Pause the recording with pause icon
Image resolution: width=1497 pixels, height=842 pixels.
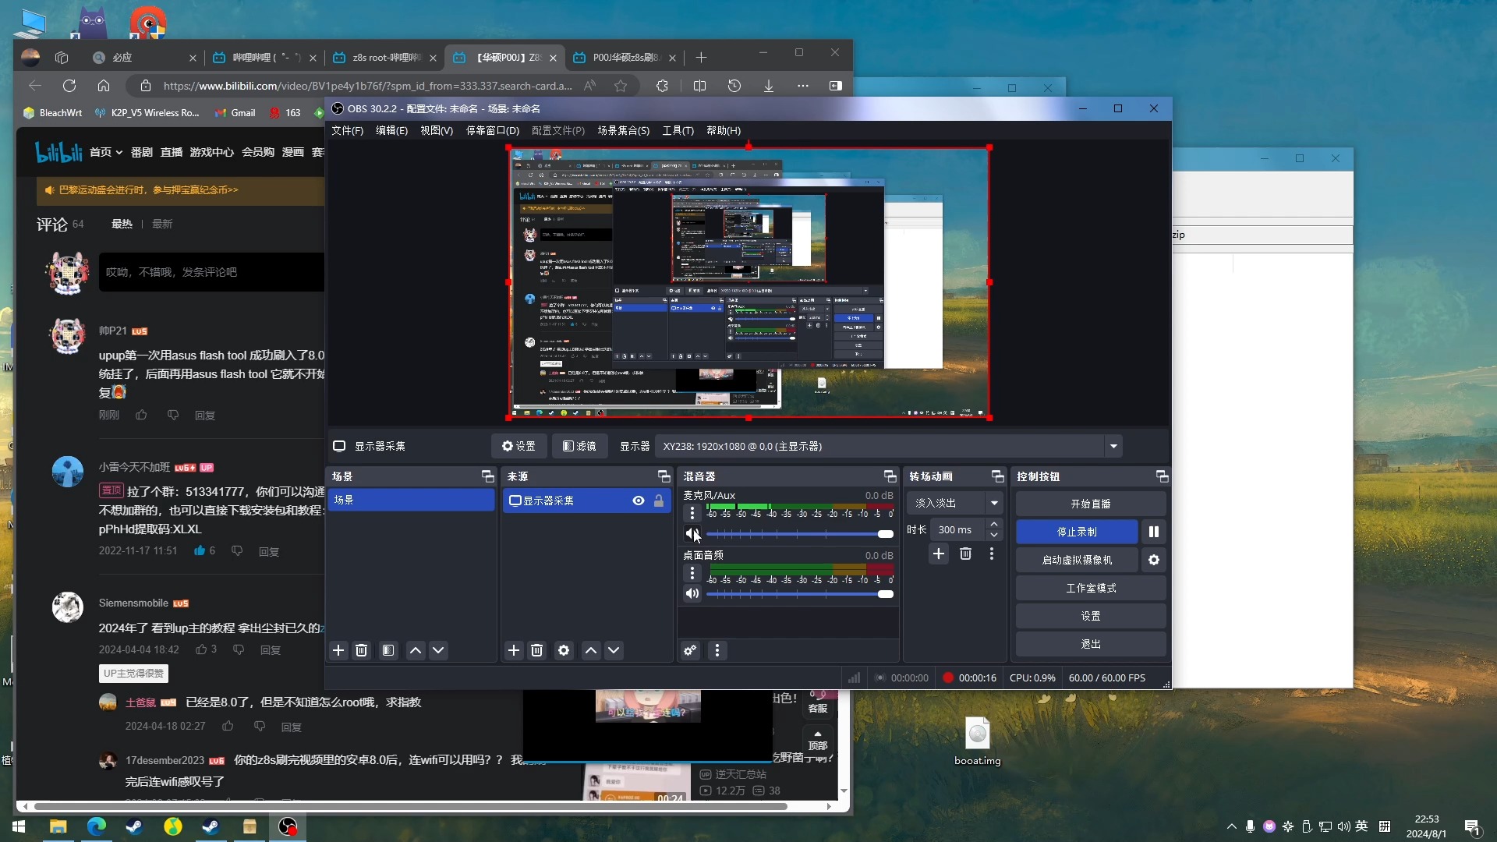pos(1153,532)
